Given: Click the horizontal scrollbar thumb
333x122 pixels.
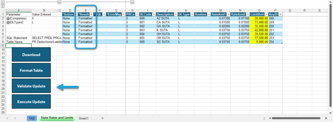Looking at the screenshot, I should (x=296, y=118).
